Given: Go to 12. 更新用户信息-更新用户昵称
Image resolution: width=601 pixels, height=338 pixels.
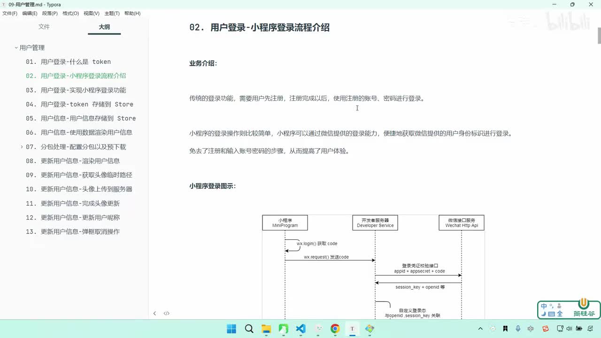Looking at the screenshot, I should 73,217.
